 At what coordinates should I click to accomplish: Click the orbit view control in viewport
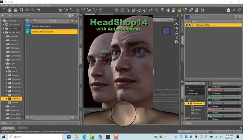pyautogui.click(x=176, y=24)
